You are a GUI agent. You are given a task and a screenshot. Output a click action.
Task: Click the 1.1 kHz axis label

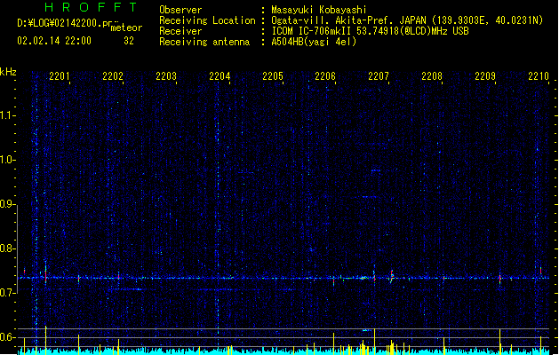point(7,115)
